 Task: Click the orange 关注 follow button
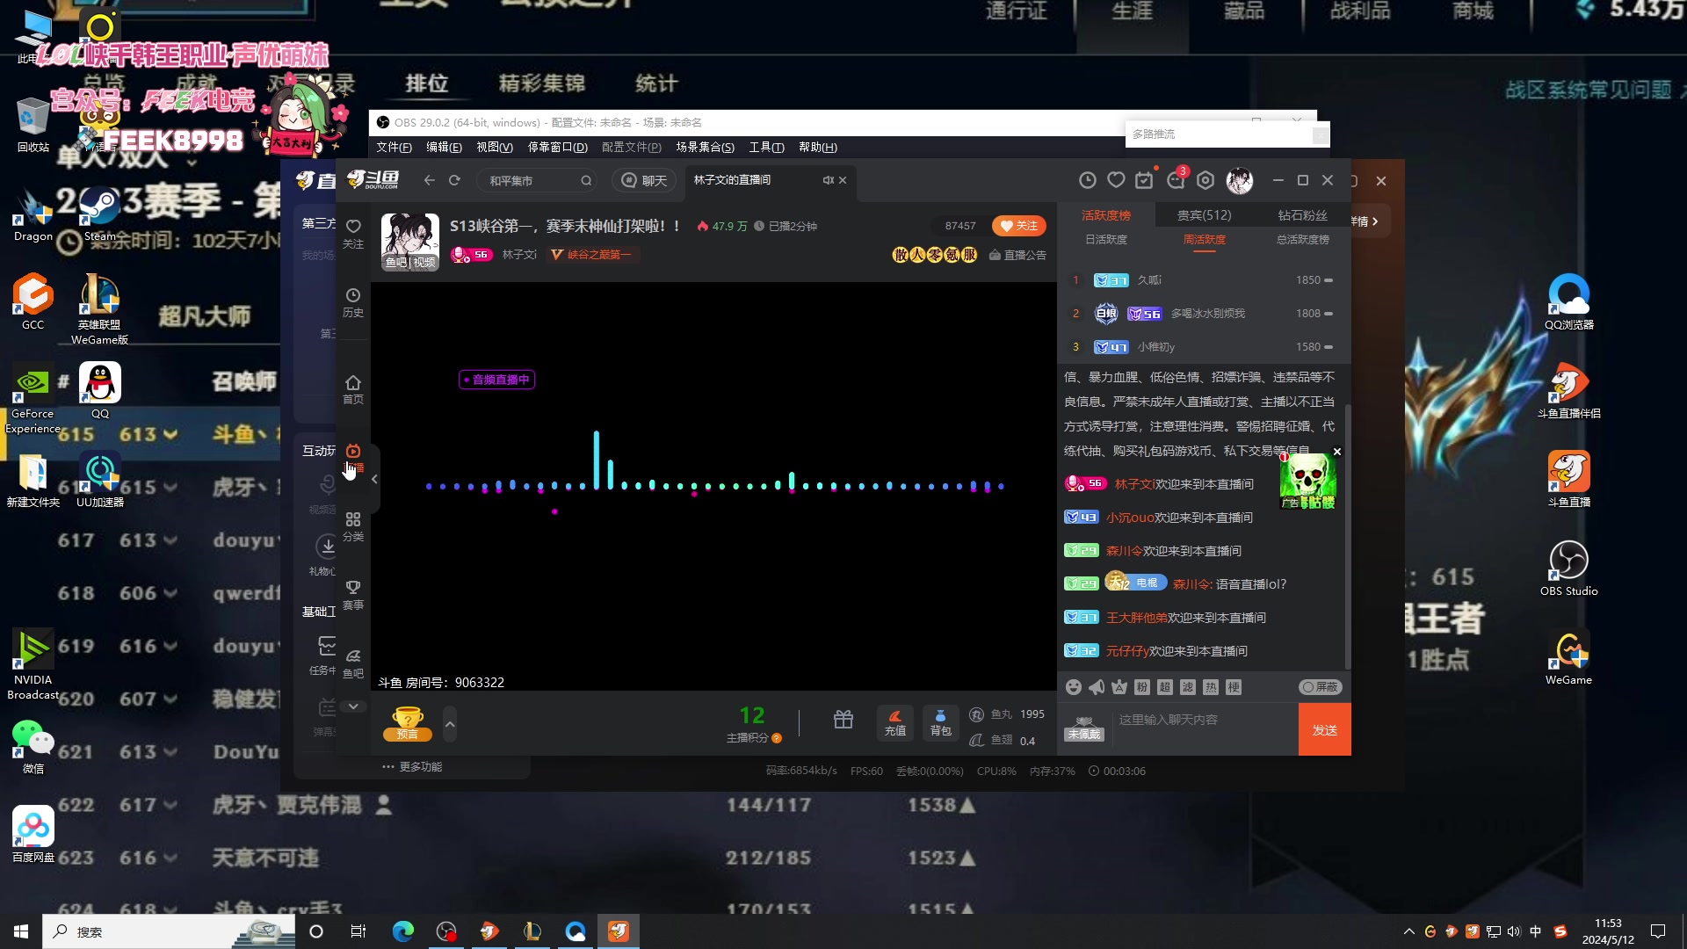coord(1018,226)
